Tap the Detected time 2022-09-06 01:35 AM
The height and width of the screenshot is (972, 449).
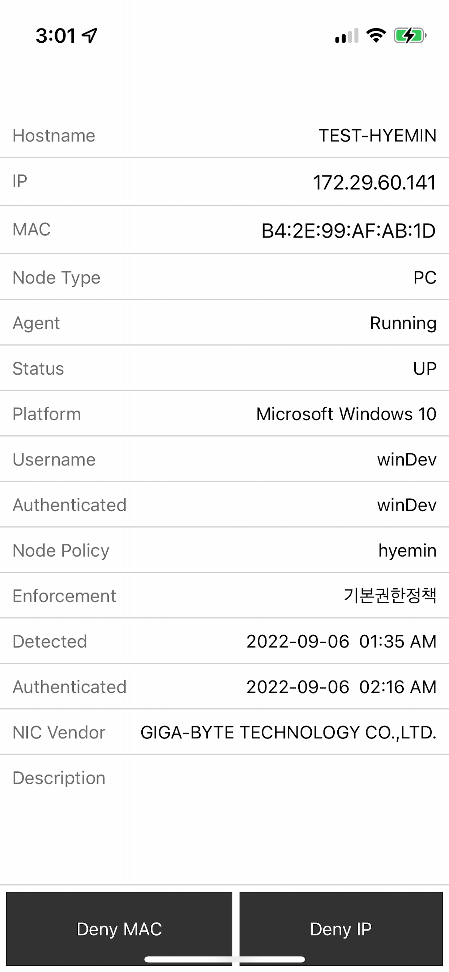click(342, 641)
